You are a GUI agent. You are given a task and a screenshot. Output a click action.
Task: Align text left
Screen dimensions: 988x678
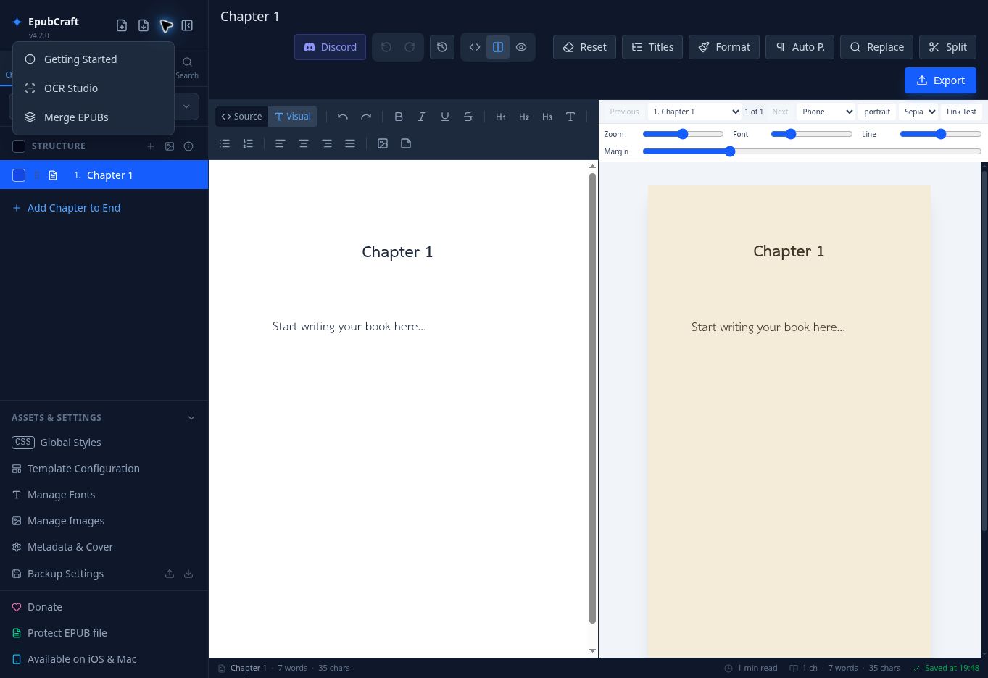[280, 143]
